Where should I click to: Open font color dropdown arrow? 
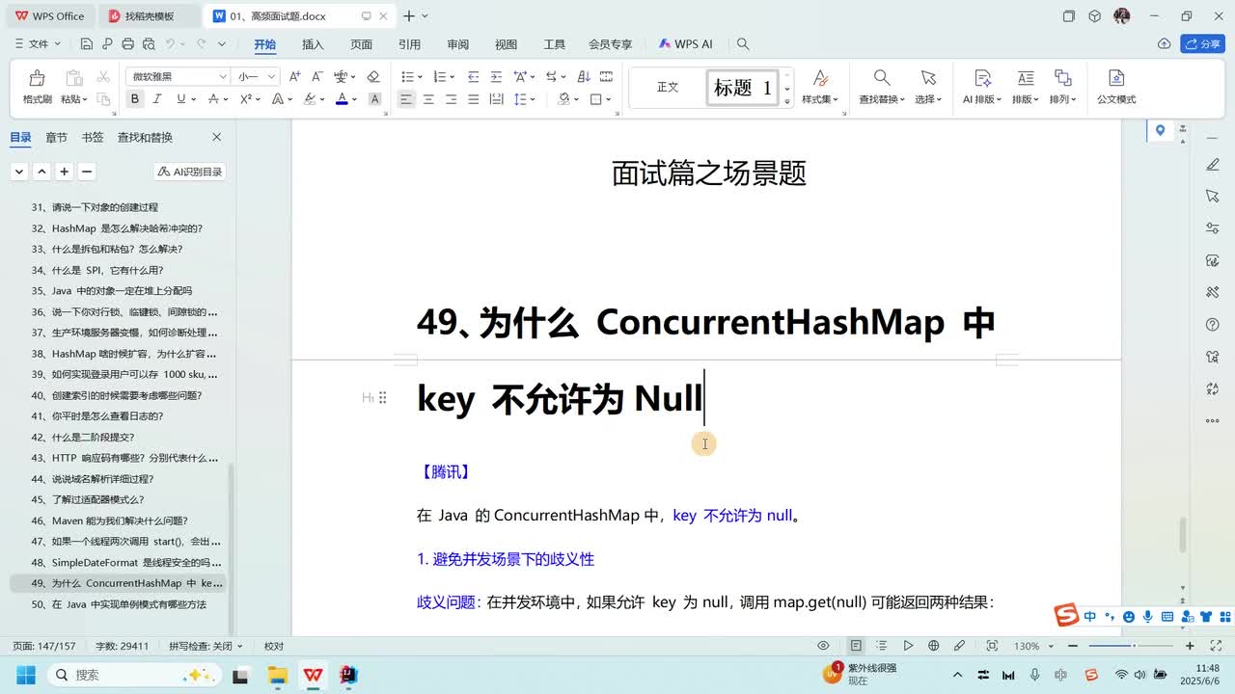click(x=355, y=99)
